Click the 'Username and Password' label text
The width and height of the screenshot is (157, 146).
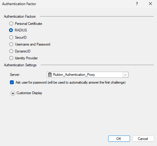tap(33, 44)
